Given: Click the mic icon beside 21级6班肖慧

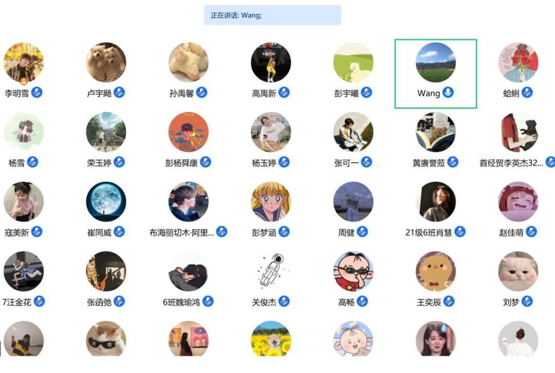Looking at the screenshot, I should pos(460,232).
